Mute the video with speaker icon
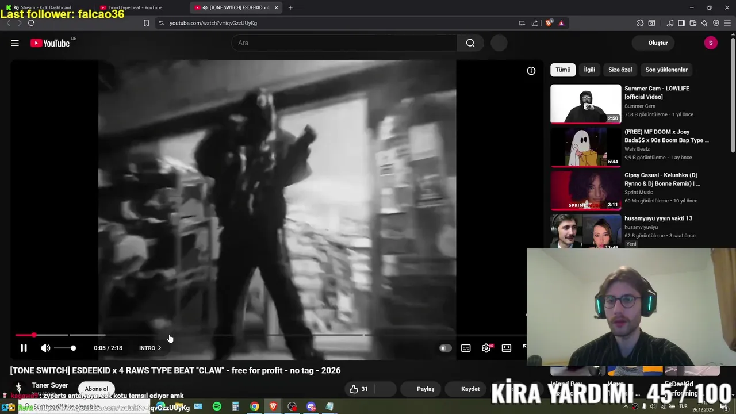 click(x=45, y=348)
